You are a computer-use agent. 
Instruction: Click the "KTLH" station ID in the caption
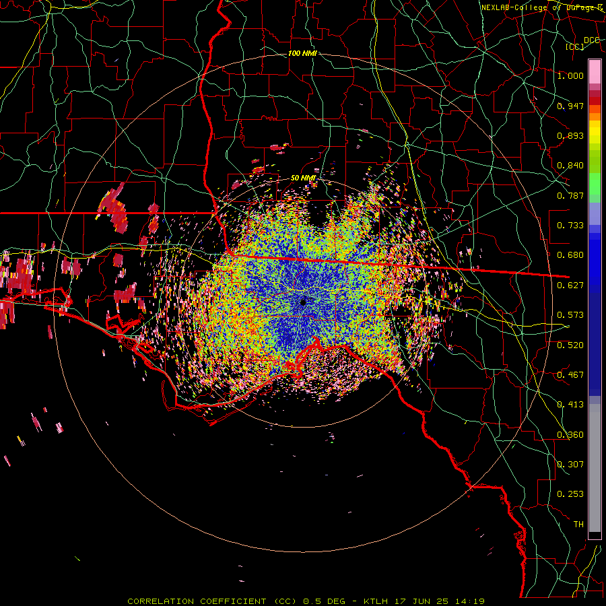[x=376, y=601]
